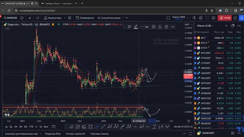Click the time axis settings icon
The image size is (244, 137).
point(189,121)
